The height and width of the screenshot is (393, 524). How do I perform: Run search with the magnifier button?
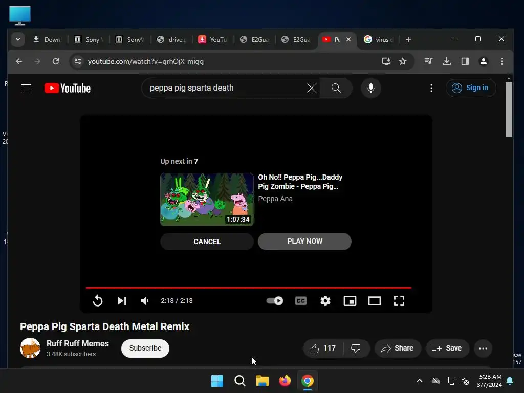pos(336,88)
